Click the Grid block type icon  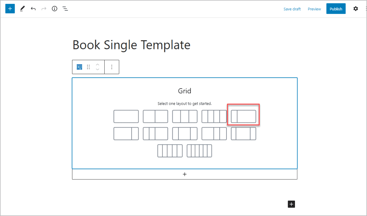(79, 67)
